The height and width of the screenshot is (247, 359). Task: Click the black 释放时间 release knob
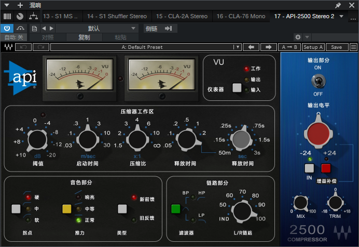pos(187,139)
